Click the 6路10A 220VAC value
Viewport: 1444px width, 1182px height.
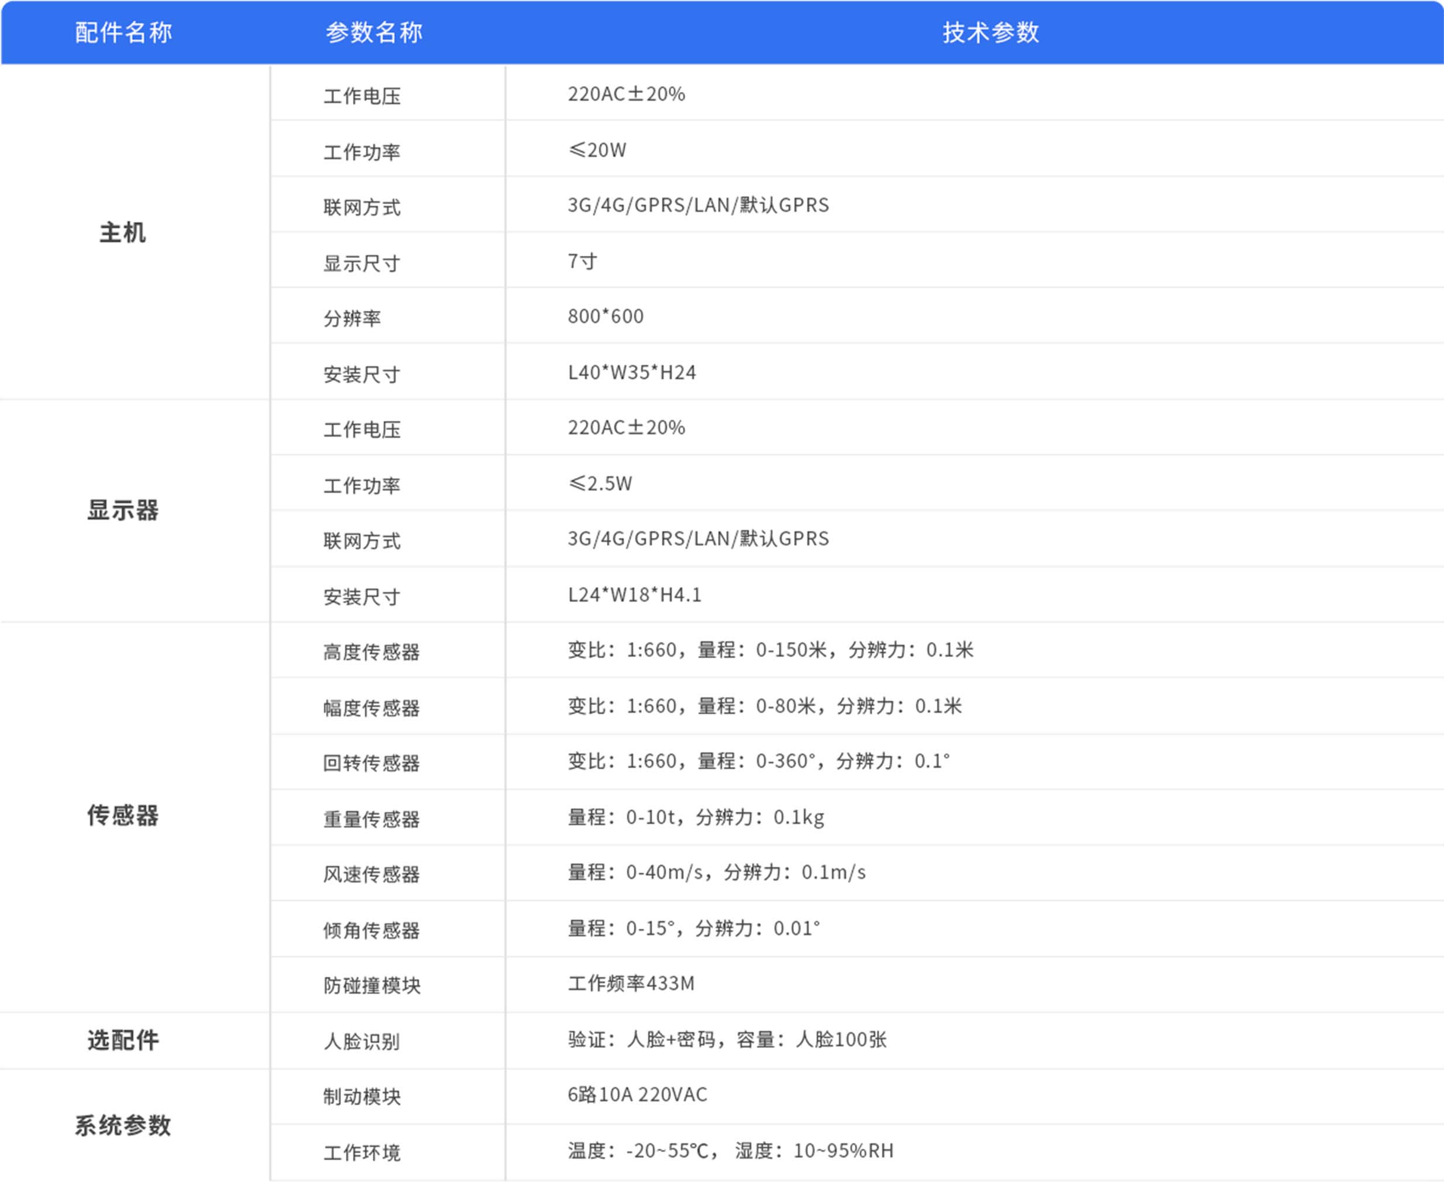click(637, 1094)
